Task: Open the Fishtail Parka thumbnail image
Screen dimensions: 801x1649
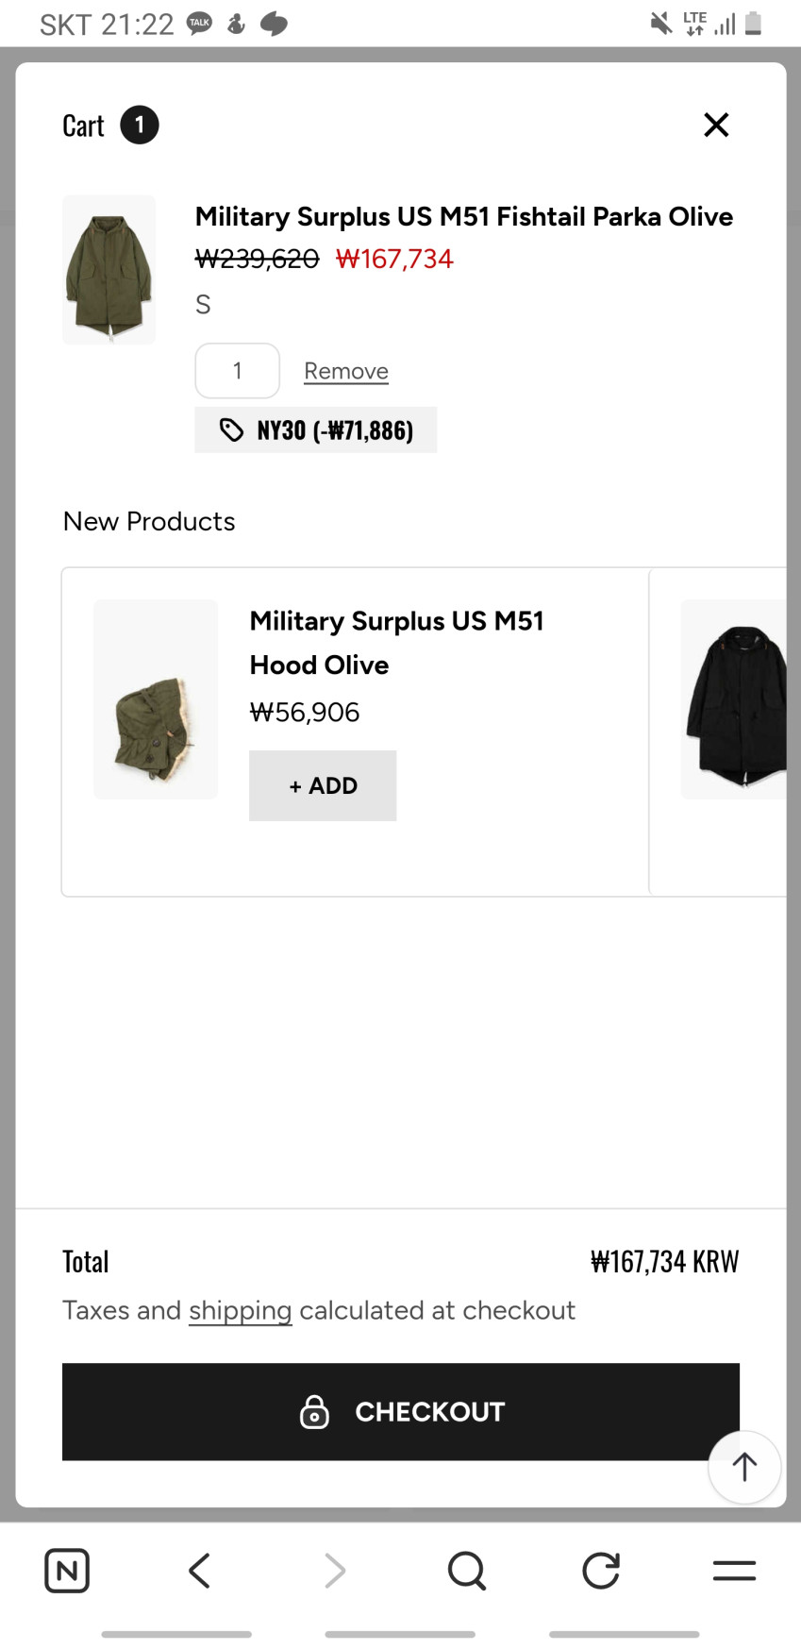Action: (109, 270)
